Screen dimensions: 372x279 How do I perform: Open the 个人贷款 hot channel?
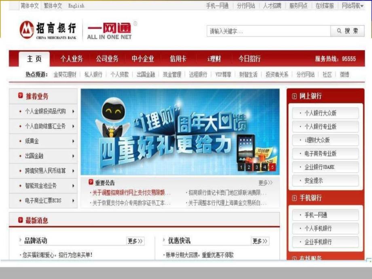coord(120,74)
